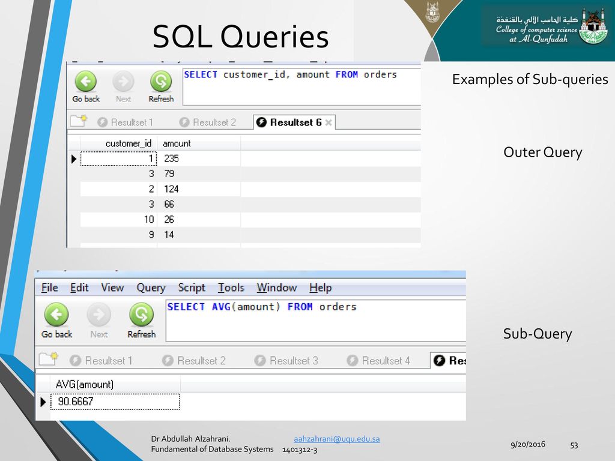Click the lower Refresh icon

tap(142, 315)
